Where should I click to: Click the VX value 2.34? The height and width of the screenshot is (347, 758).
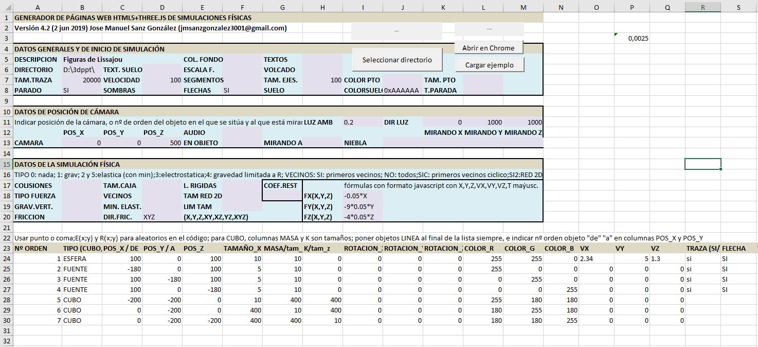point(596,258)
